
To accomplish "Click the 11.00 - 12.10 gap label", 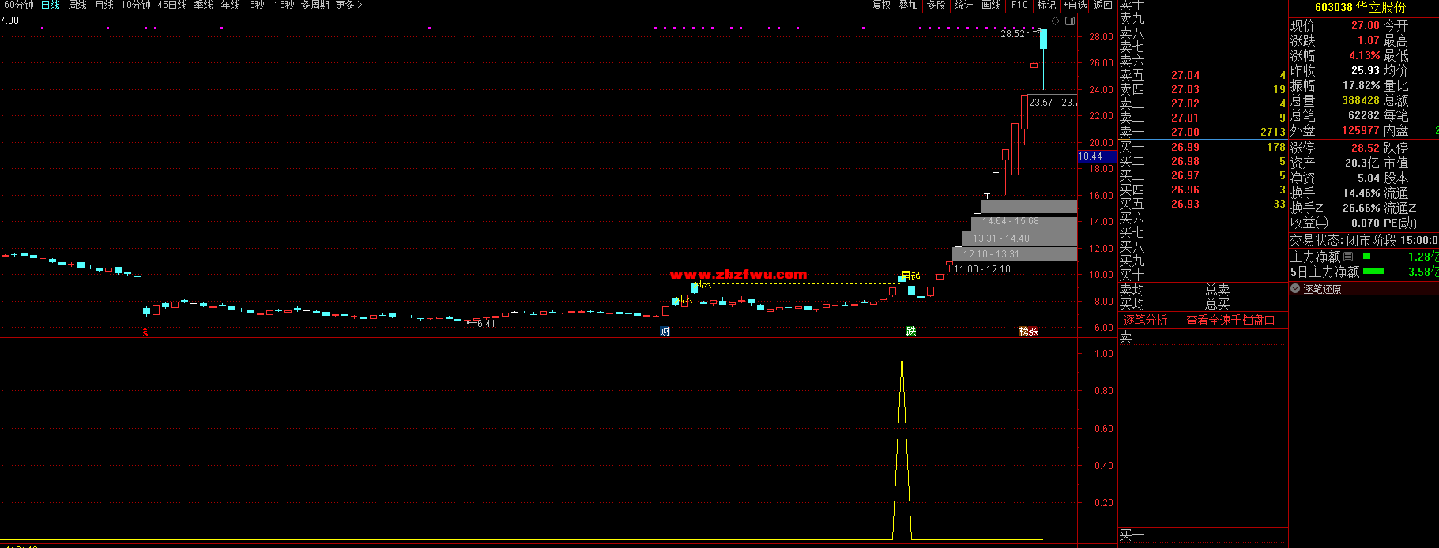I will coord(982,269).
